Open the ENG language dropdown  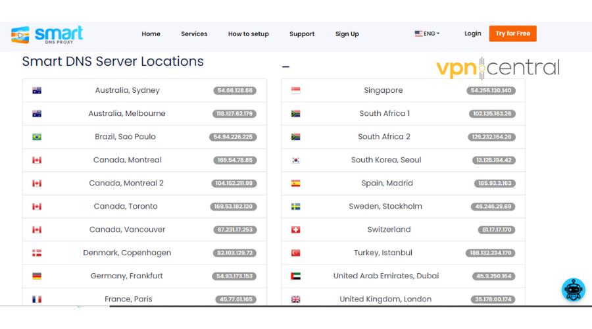pyautogui.click(x=427, y=34)
